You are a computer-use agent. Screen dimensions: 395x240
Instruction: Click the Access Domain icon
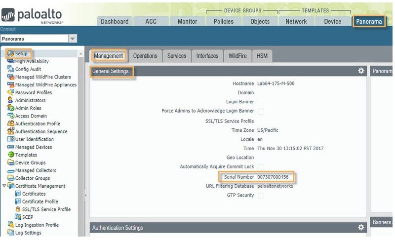point(10,116)
